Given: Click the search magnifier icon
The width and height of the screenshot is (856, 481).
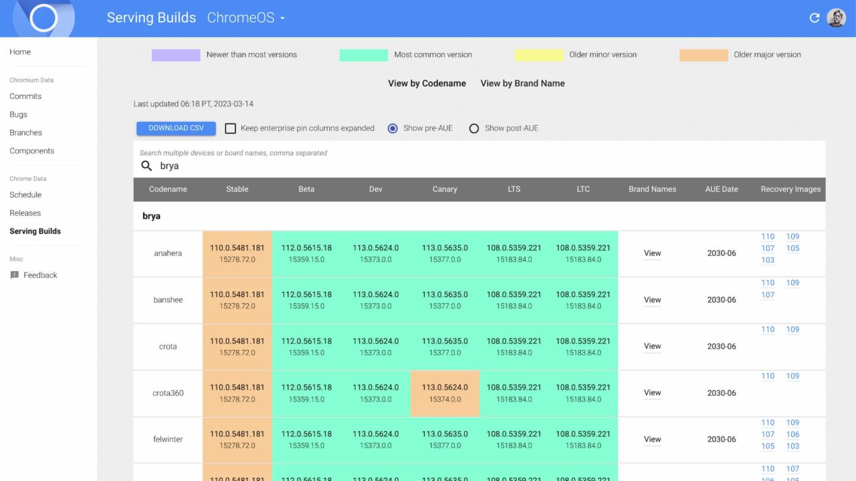Looking at the screenshot, I should pos(146,166).
